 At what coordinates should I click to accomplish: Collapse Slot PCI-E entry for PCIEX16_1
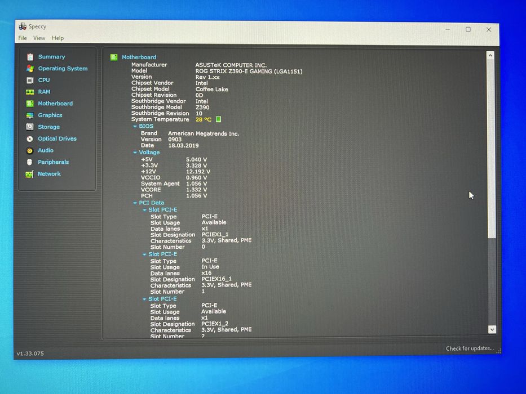coord(144,254)
